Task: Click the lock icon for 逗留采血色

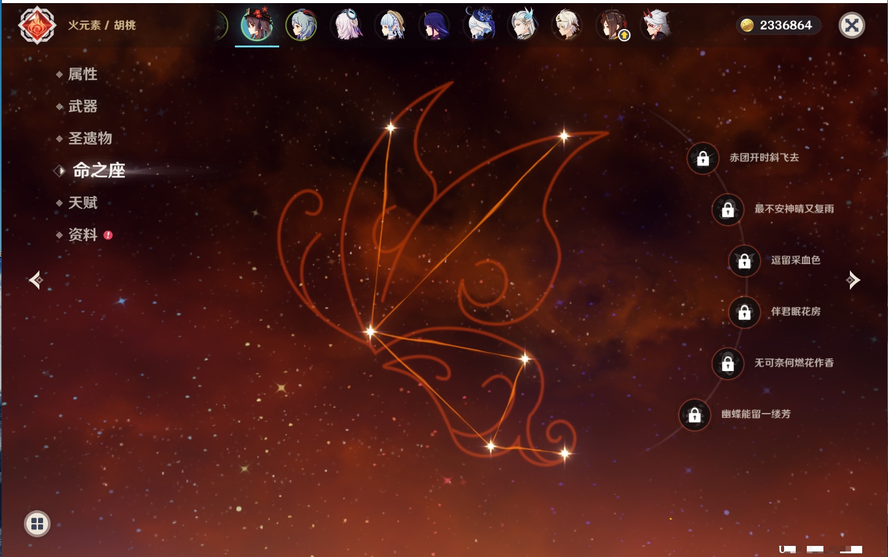Action: [x=744, y=261]
